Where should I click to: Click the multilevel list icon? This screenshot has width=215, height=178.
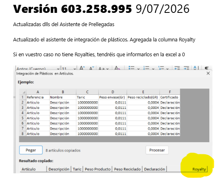coord(161,68)
